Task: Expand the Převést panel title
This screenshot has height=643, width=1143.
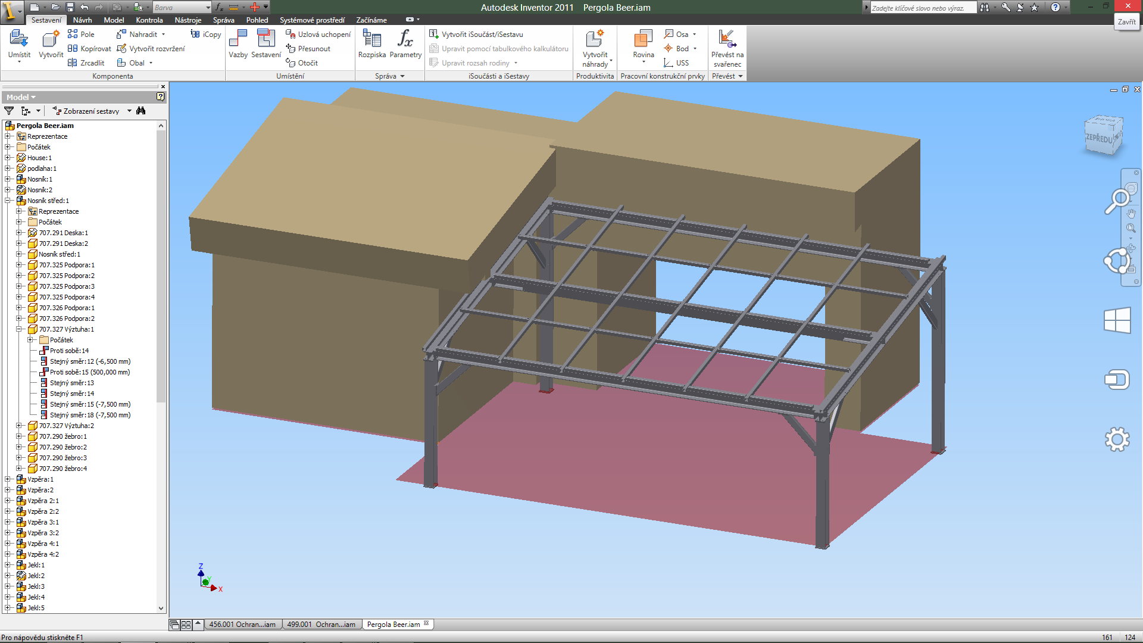Action: click(x=727, y=76)
